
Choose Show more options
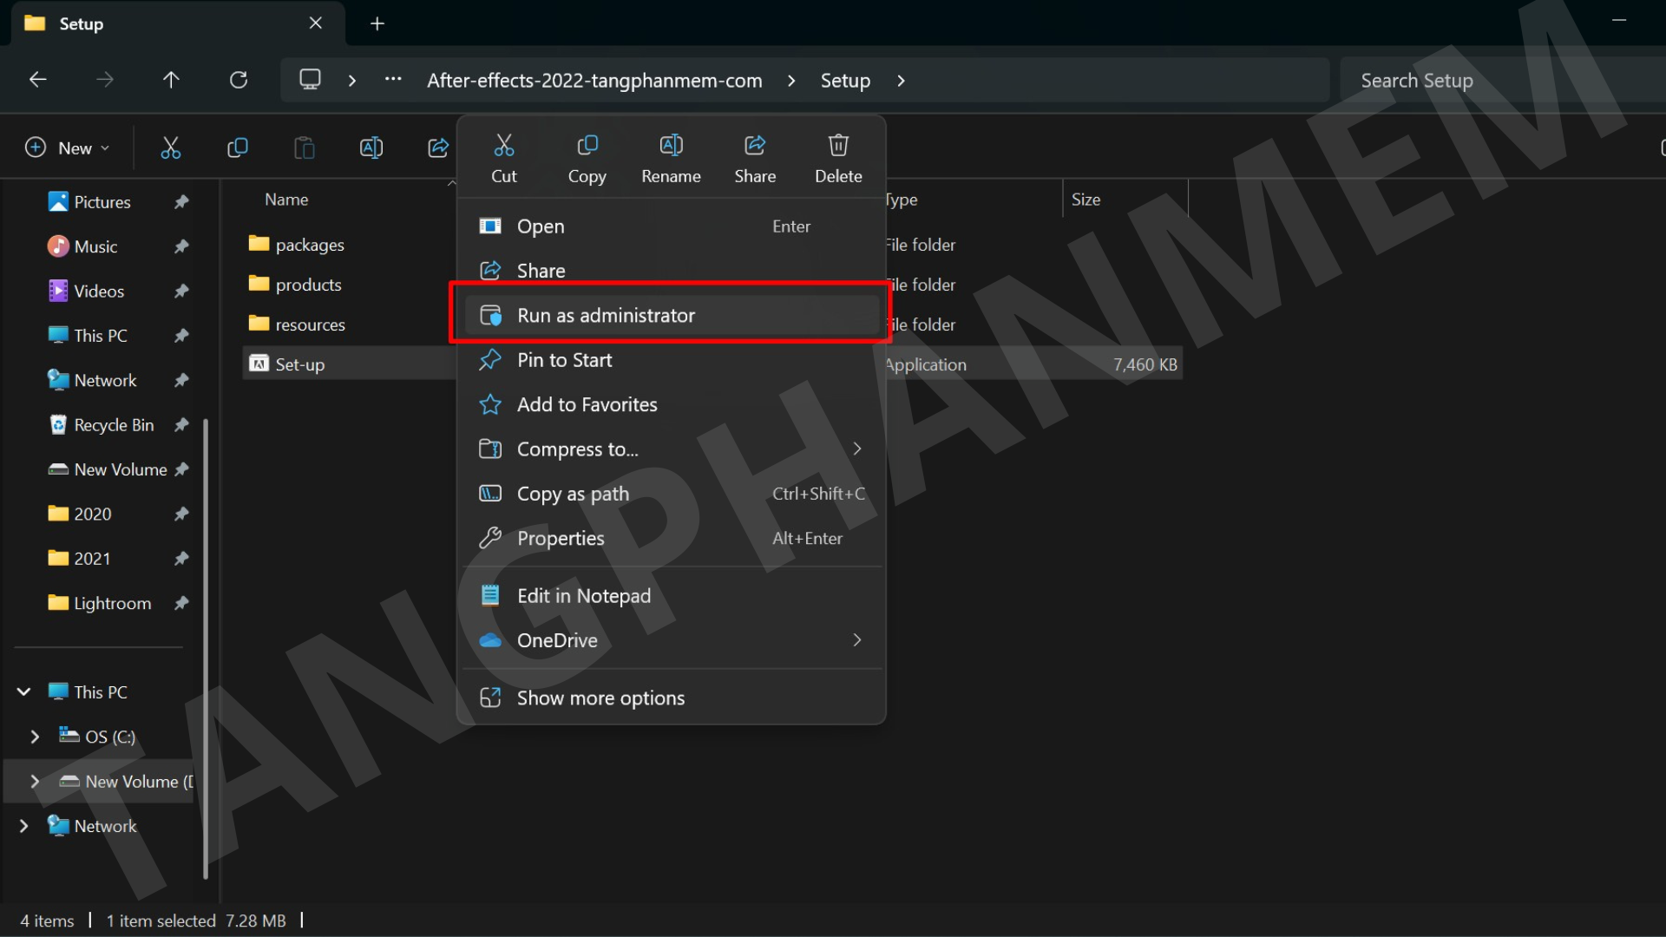pos(600,698)
